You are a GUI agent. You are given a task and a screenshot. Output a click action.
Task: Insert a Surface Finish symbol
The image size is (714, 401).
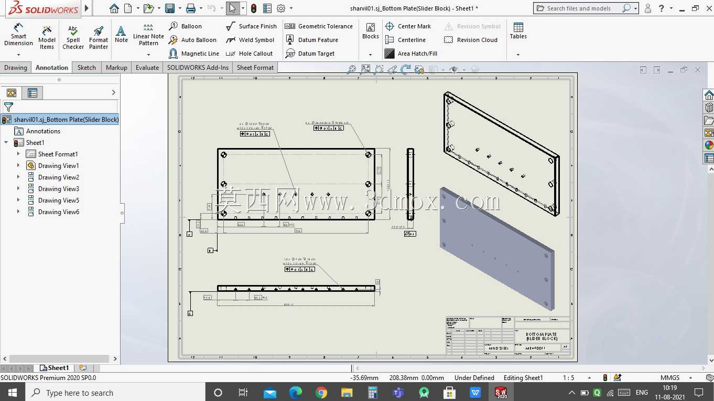251,26
